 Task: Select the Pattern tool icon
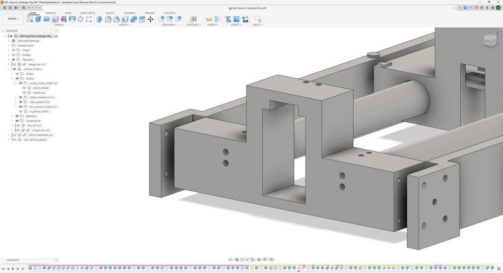click(x=80, y=19)
